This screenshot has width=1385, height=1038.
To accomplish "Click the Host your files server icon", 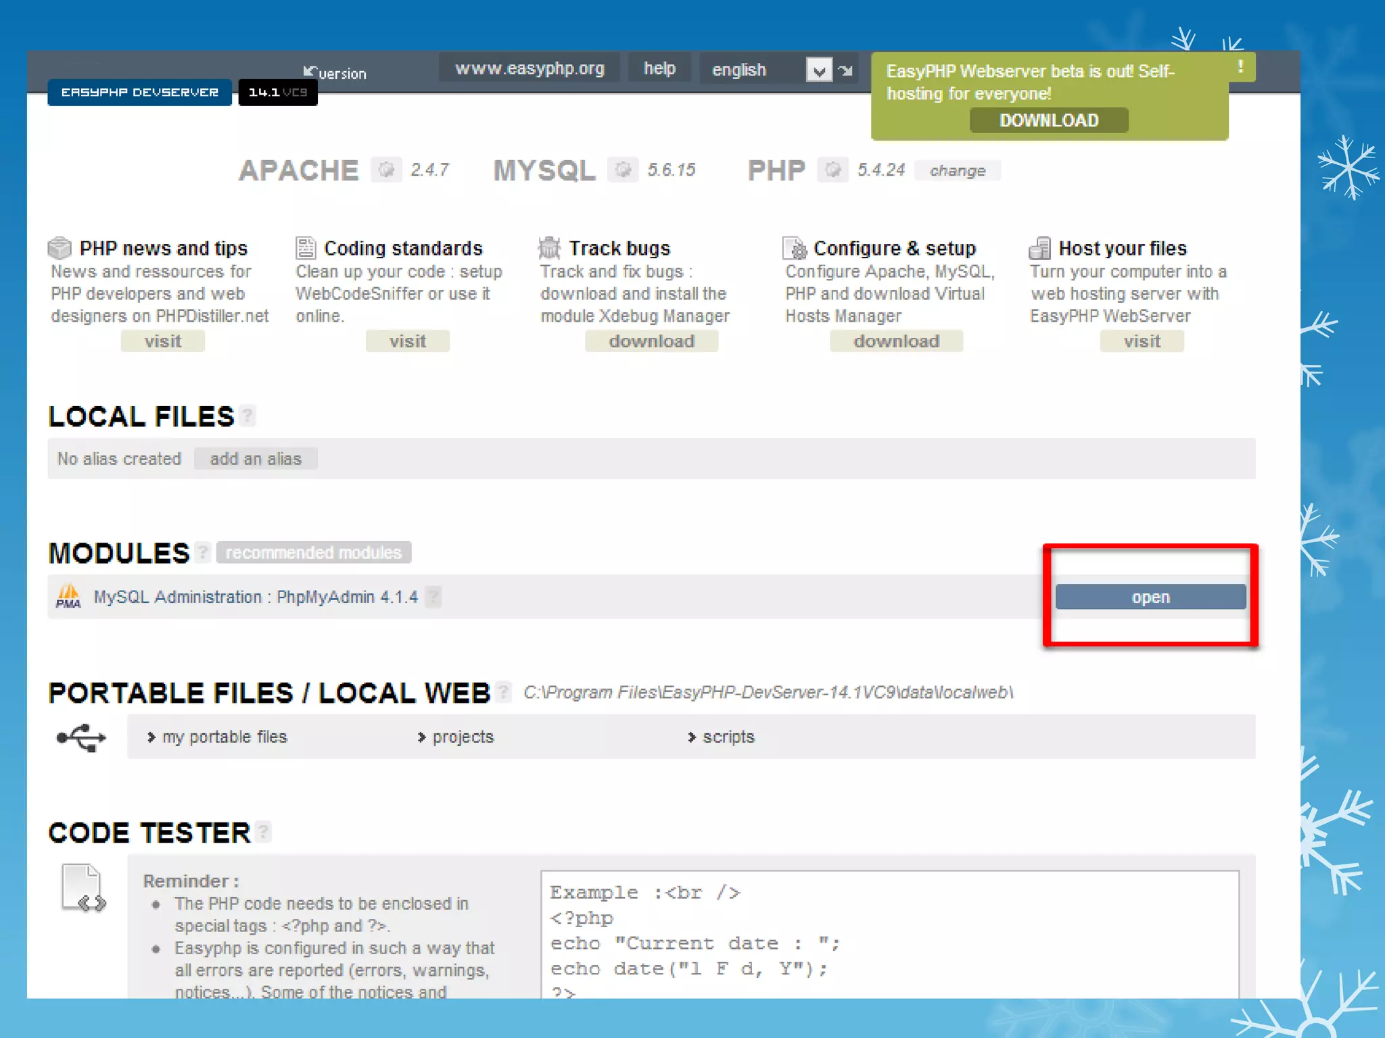I will point(1039,248).
